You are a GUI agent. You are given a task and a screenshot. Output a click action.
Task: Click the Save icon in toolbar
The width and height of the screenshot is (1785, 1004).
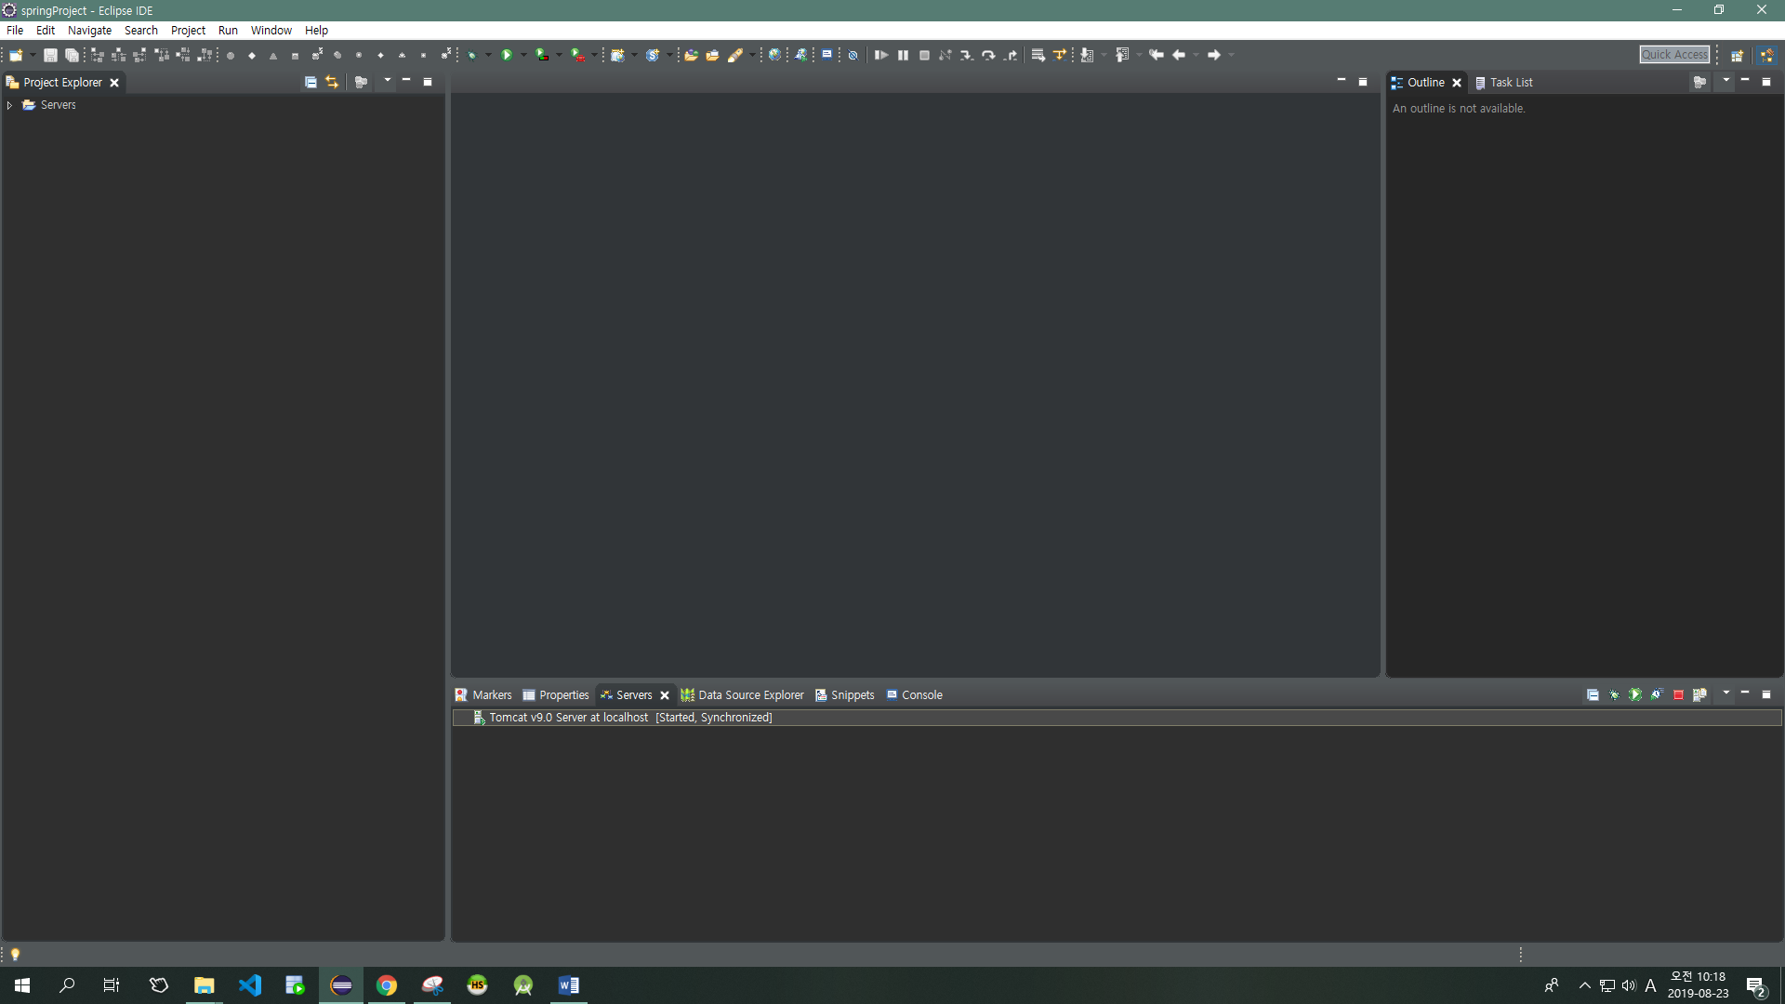point(50,55)
